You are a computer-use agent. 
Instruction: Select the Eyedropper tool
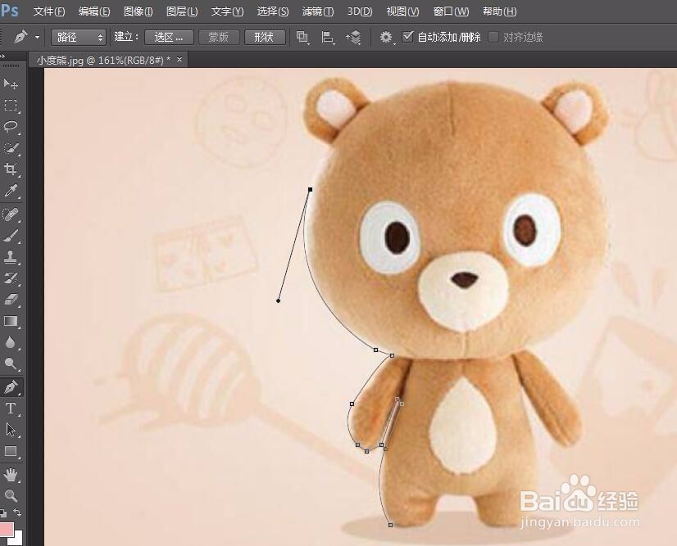[x=11, y=191]
